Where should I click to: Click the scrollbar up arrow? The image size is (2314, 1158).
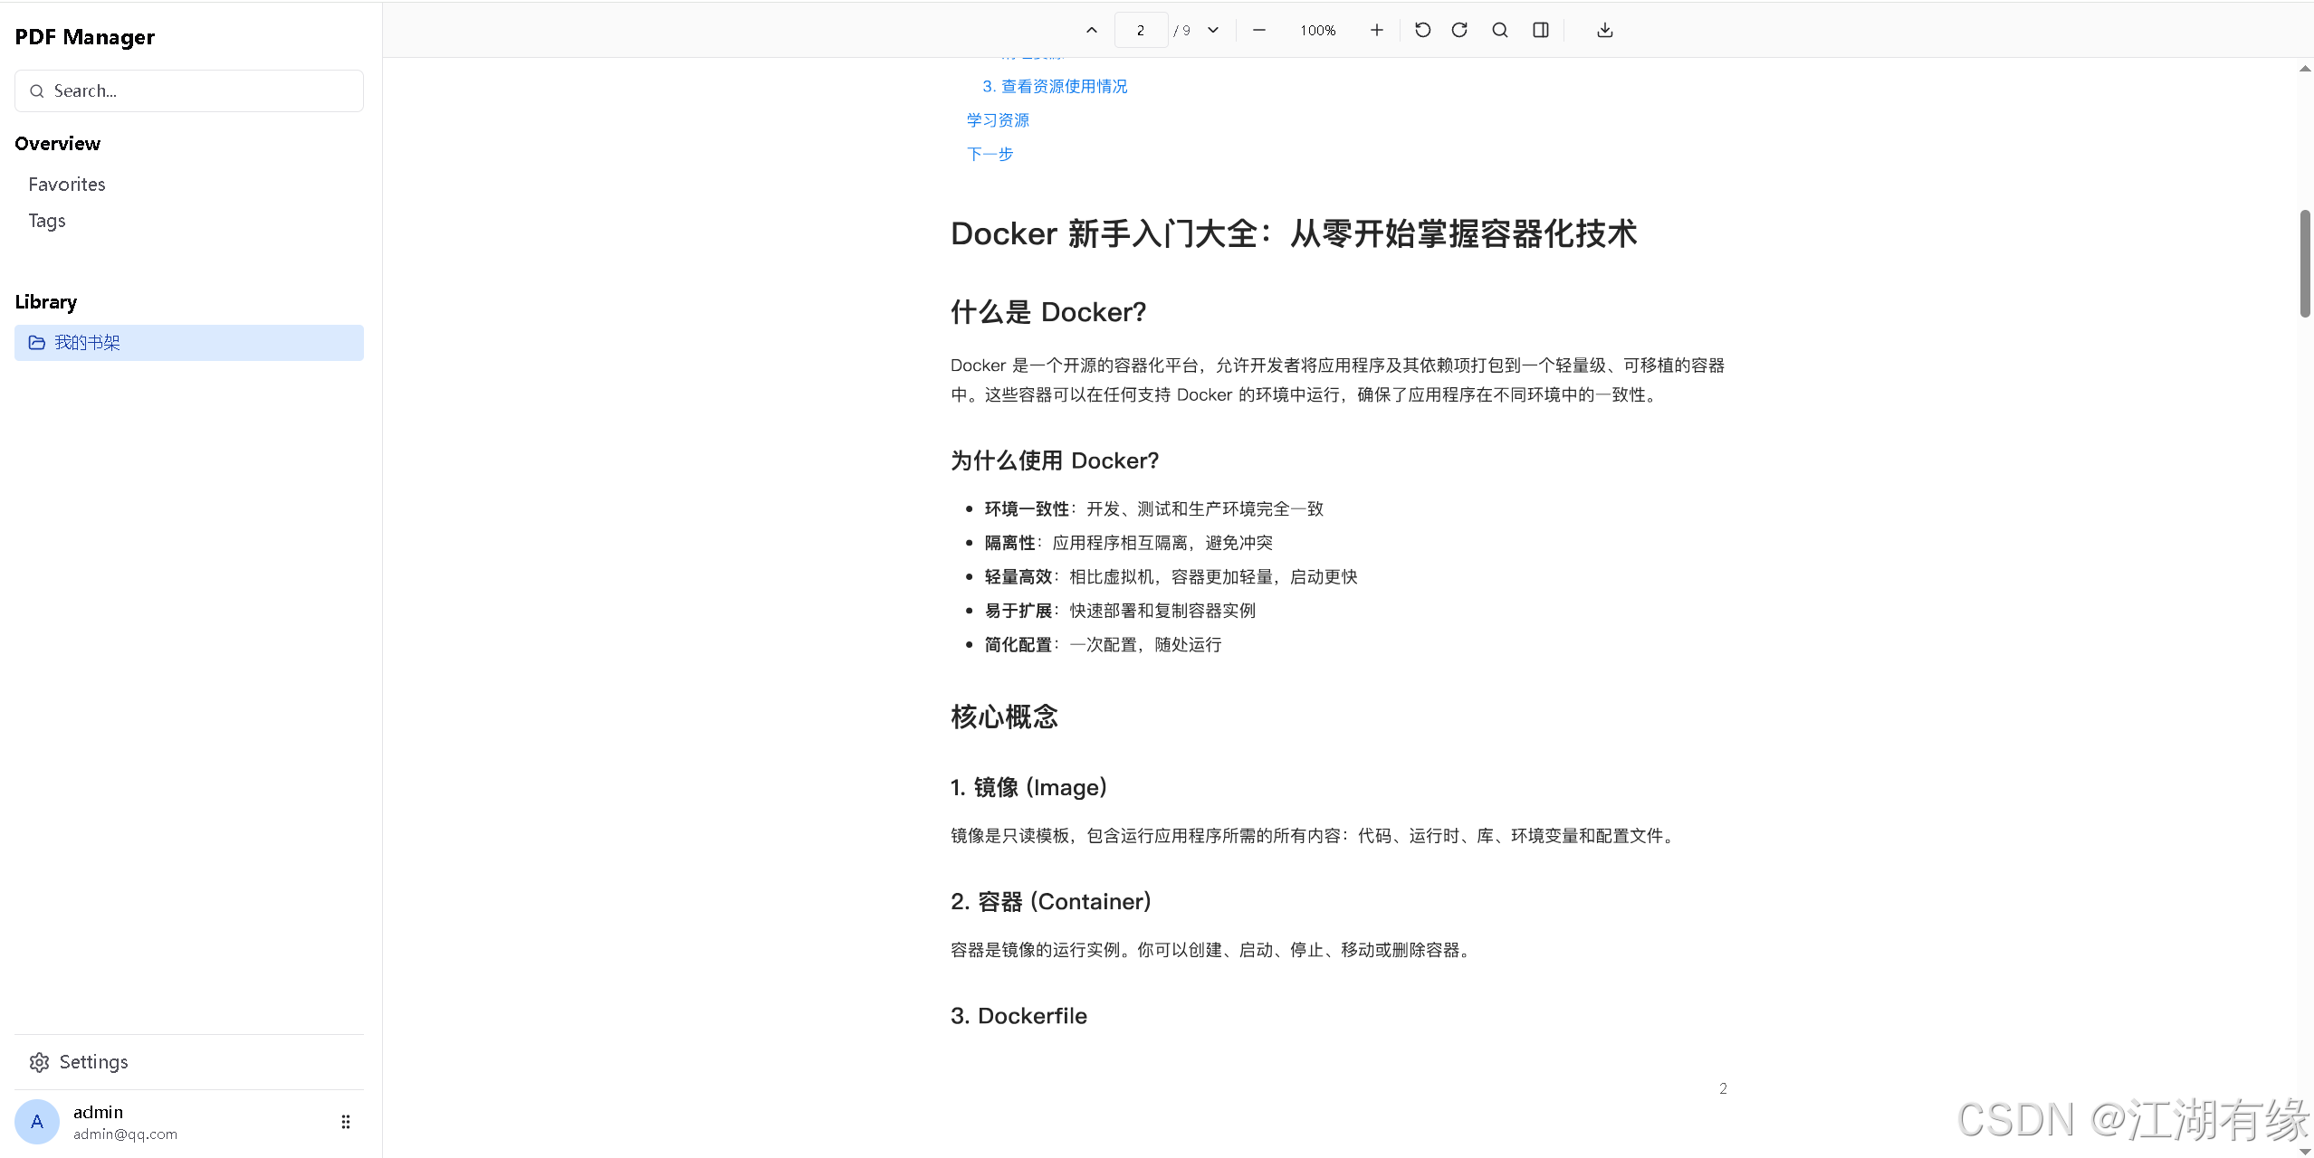[2305, 68]
